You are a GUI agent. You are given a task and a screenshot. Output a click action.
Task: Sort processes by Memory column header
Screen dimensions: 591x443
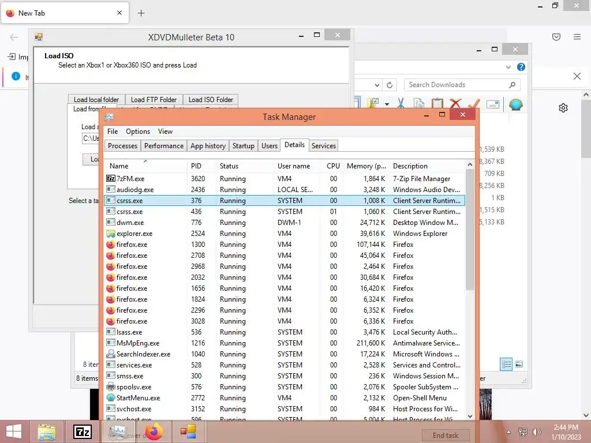(x=366, y=166)
